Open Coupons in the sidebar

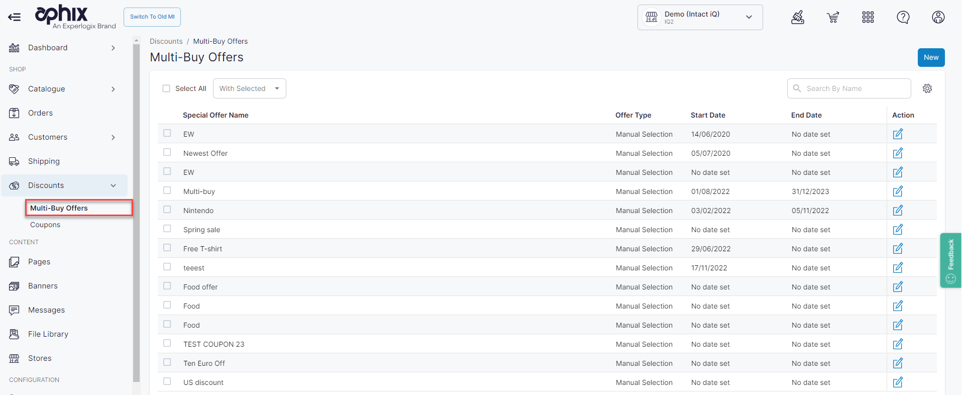[x=45, y=225]
